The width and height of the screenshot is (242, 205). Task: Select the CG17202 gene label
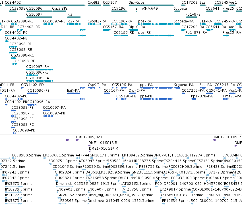pos(189,3)
